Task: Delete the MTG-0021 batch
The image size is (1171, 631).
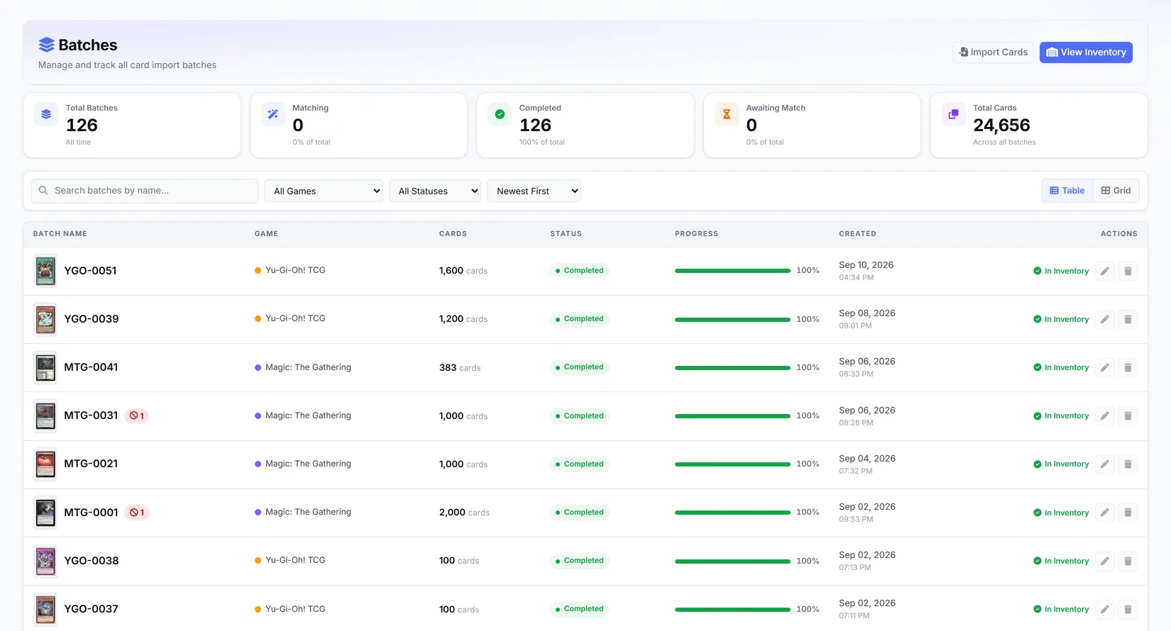Action: [x=1128, y=464]
